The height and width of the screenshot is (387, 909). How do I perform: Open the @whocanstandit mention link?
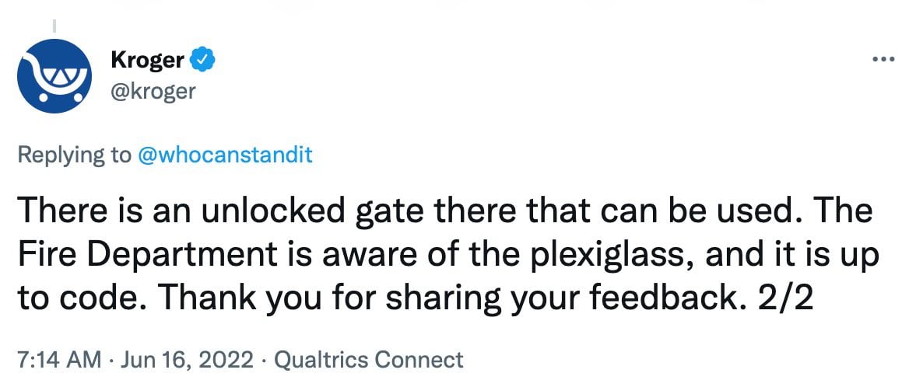224,154
